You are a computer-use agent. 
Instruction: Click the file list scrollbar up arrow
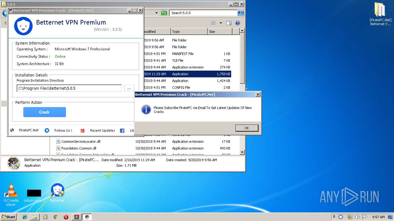point(242,30)
